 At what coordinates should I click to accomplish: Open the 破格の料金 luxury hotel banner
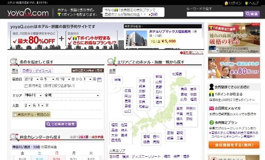(x=234, y=38)
